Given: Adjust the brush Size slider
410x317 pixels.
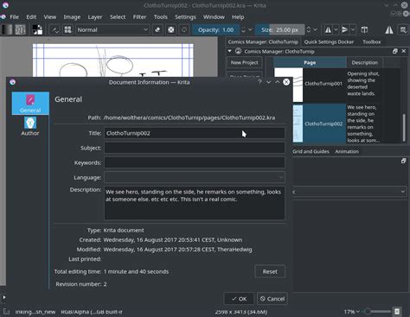Looking at the screenshot, I should point(279,29).
